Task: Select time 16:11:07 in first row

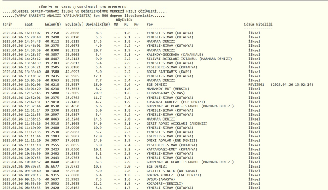Action: click(x=33, y=33)
